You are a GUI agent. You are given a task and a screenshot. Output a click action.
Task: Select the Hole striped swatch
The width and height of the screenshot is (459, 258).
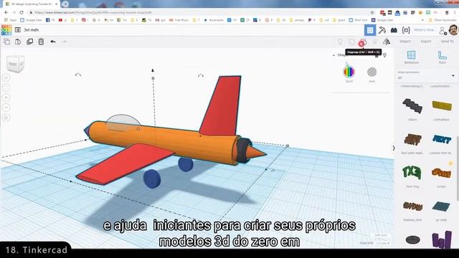point(372,72)
